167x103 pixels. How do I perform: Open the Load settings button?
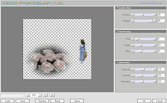tap(7, 101)
